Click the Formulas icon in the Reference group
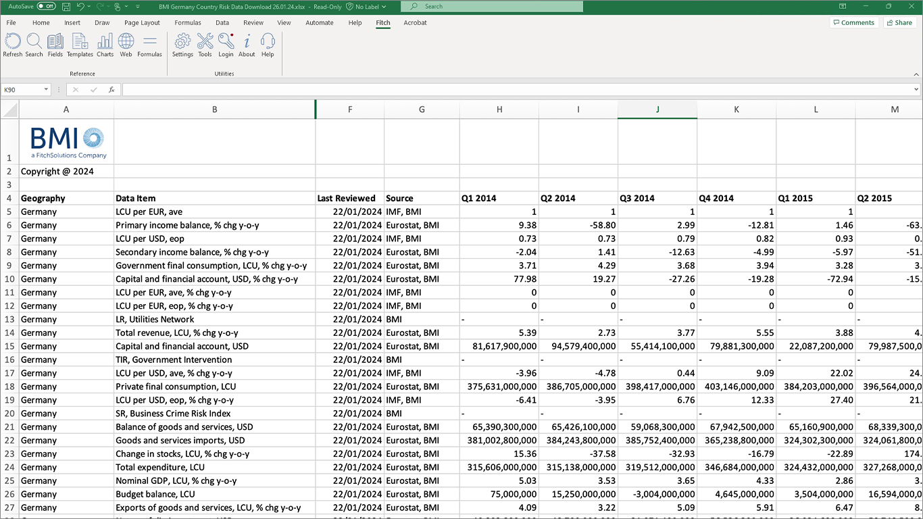Screen dimensions: 923x519 pos(149,45)
